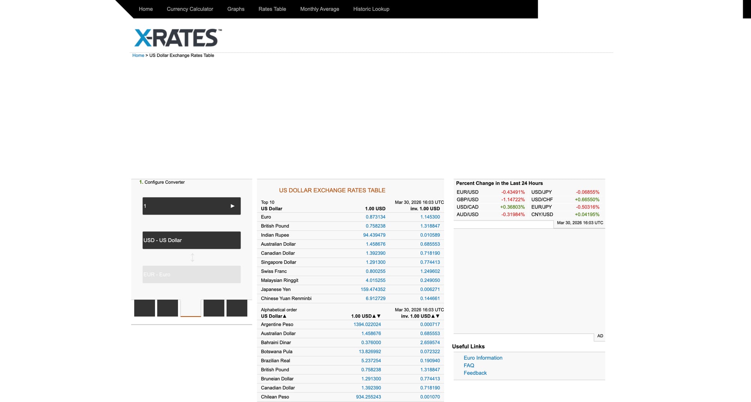Sort inv. 1.00 USD column descending with down triangle
The height and width of the screenshot is (402, 751).
437,316
